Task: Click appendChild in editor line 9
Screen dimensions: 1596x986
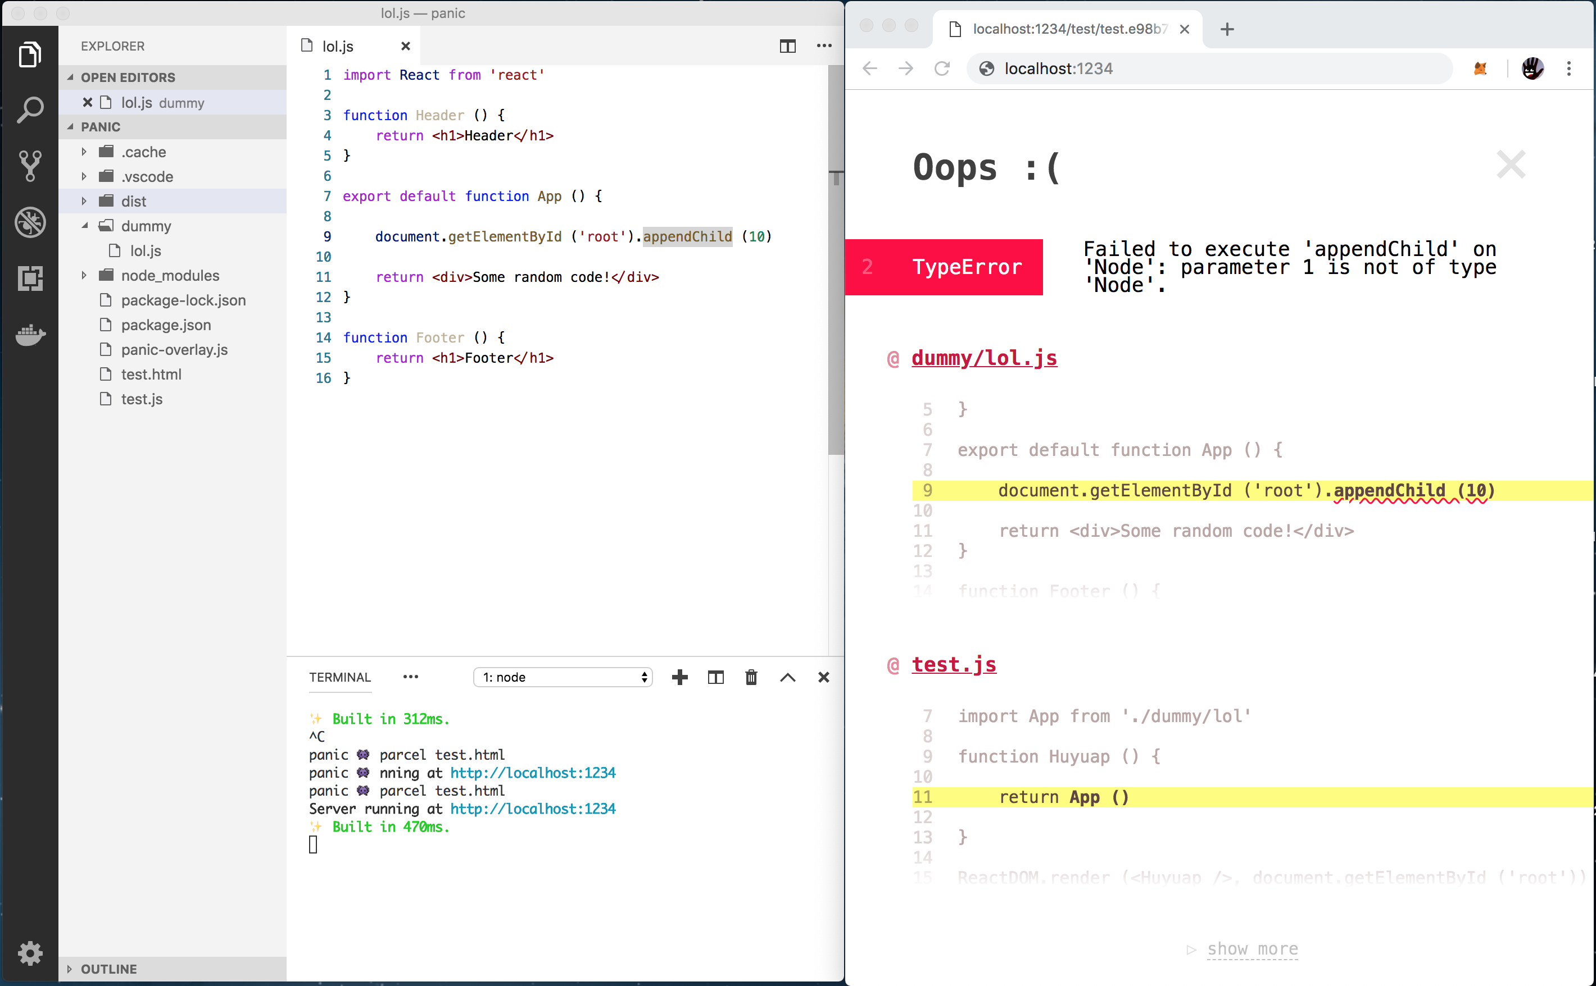Action: click(x=687, y=236)
